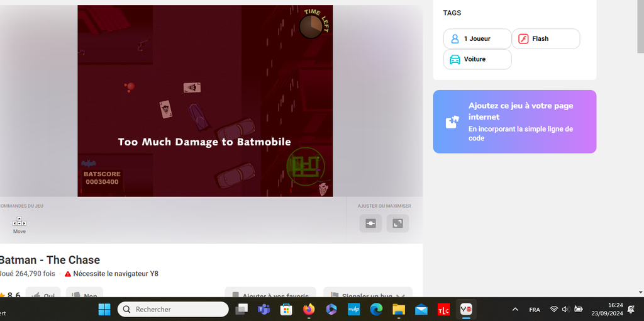Open the Signaler un bug dropdown
The image size is (644, 321).
[x=367, y=292]
